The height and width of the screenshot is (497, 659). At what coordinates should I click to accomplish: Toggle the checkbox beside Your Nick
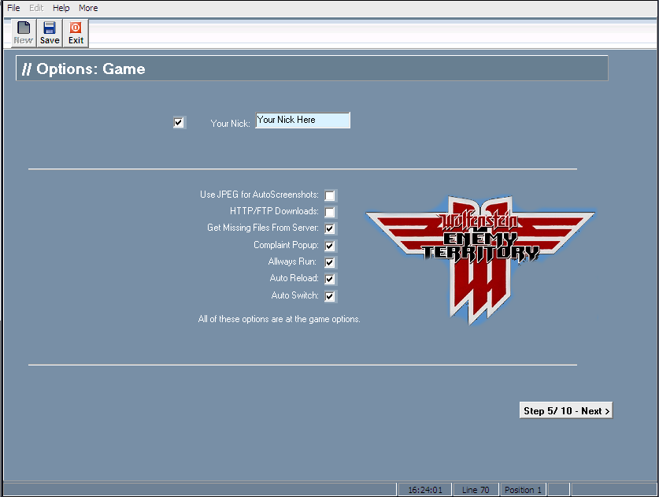tap(179, 122)
